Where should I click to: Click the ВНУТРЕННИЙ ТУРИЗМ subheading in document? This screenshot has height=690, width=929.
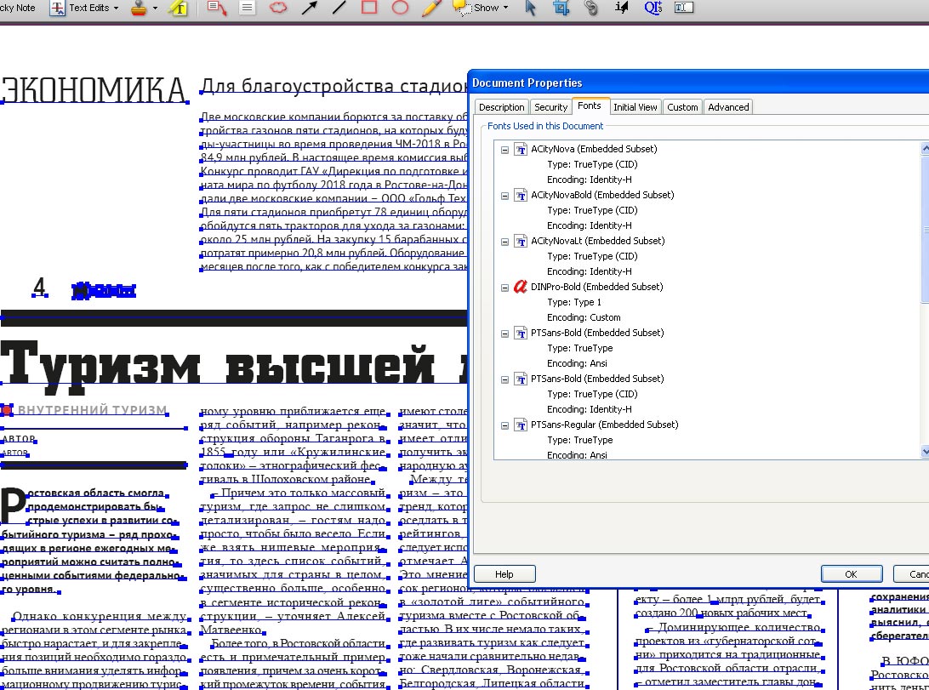(93, 410)
